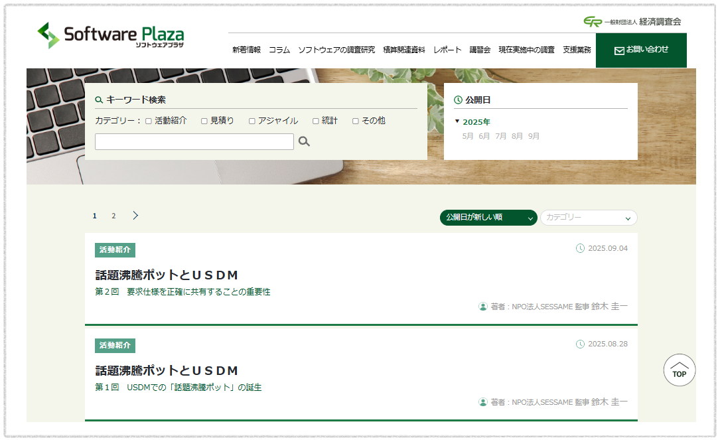Open article 第2回 要求仕様を正確に共有することの重要性
This screenshot has width=720, height=440.
click(182, 292)
